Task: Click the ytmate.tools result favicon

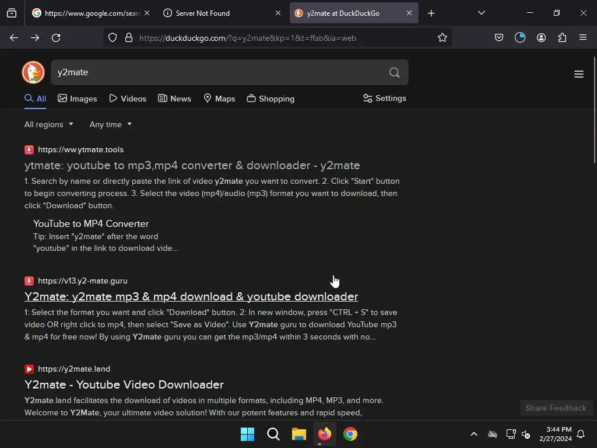Action: (x=29, y=150)
